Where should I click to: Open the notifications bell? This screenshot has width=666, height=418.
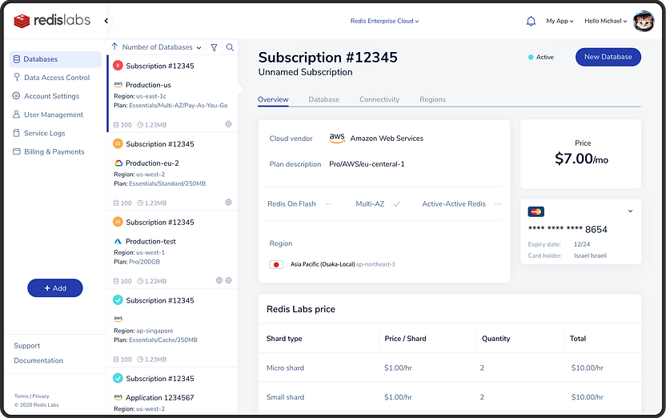point(531,21)
